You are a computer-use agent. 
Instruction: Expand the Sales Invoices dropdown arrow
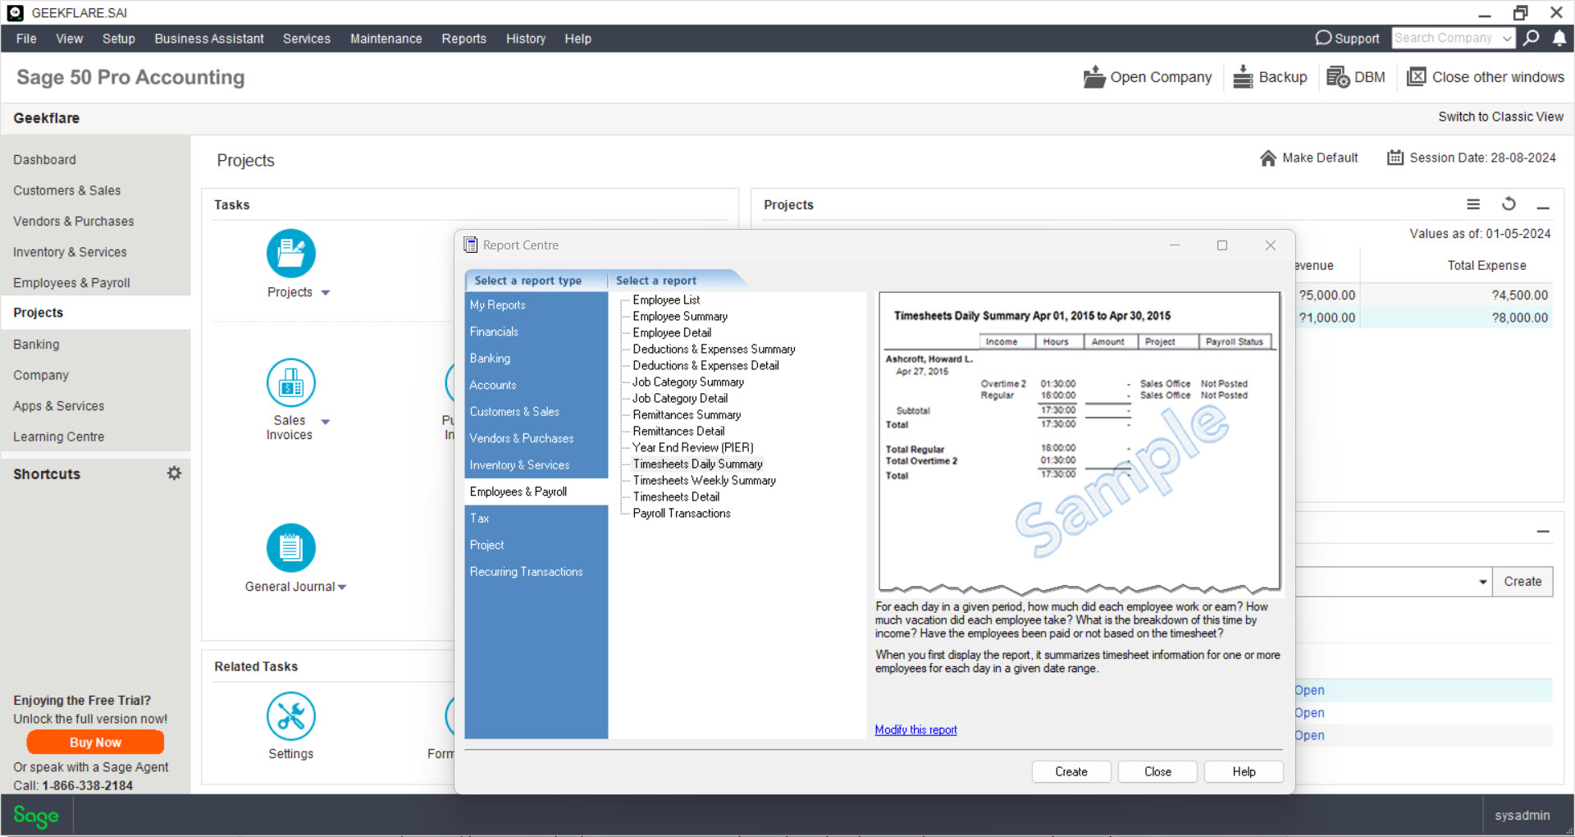[326, 422]
